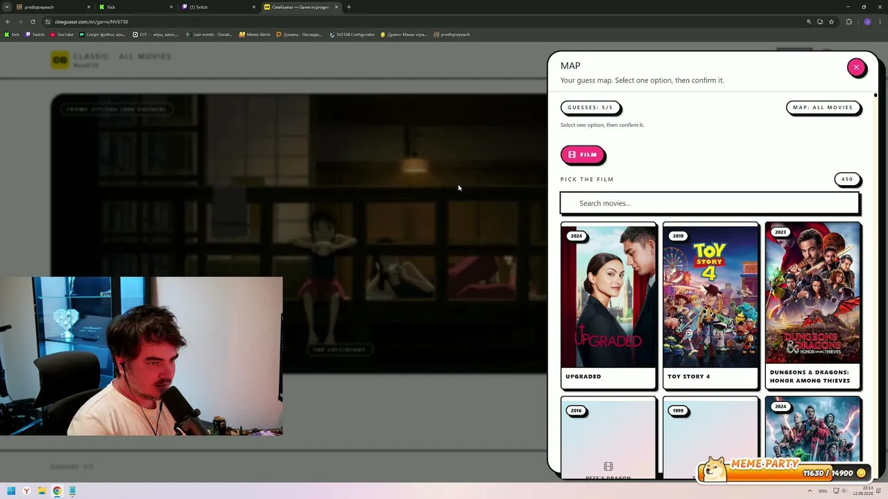The width and height of the screenshot is (888, 499).
Task: Select the Film option button
Action: click(583, 155)
